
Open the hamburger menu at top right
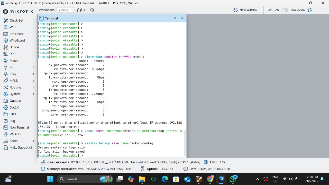click(x=323, y=10)
